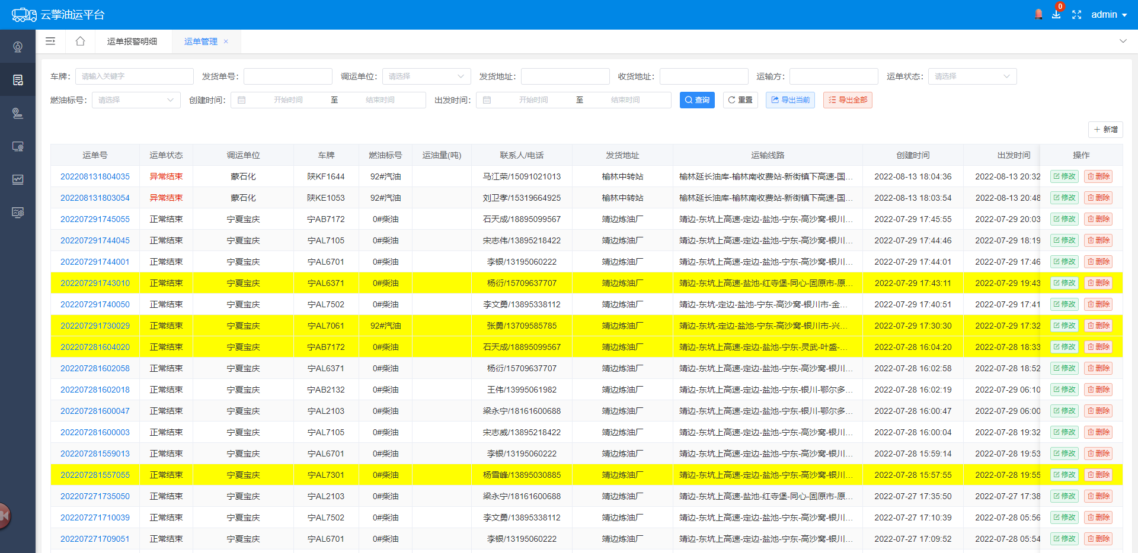Click 新增 to add a waybill
This screenshot has width=1138, height=553.
coord(1105,130)
